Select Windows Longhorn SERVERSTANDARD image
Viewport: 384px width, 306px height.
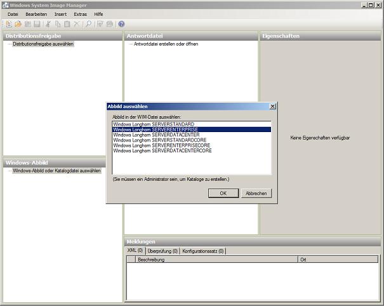click(192, 124)
